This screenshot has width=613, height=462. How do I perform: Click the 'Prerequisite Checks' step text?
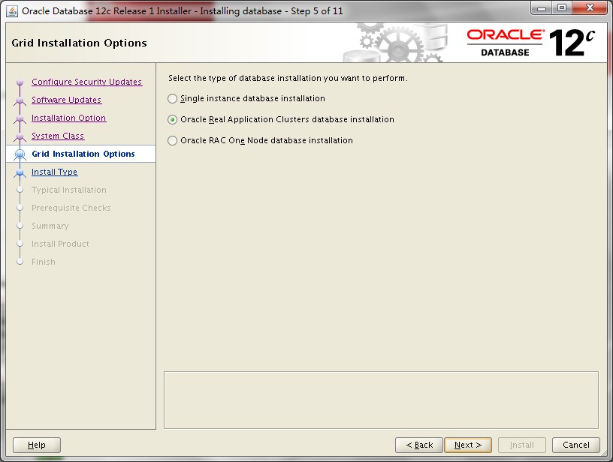point(71,208)
